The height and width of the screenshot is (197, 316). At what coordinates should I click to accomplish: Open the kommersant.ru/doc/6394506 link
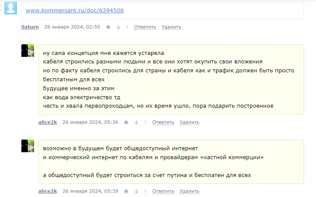click(75, 11)
